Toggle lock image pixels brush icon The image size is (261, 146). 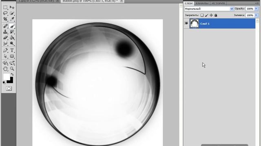[207, 15]
